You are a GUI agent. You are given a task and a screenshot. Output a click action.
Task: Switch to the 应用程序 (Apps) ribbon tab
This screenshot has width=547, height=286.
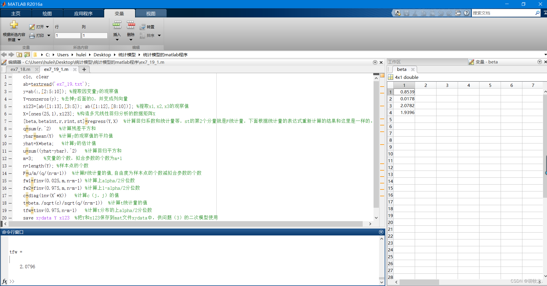(83, 13)
